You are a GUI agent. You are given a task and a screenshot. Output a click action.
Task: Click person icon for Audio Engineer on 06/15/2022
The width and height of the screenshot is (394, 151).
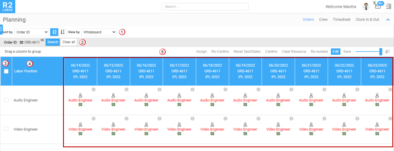(113, 95)
